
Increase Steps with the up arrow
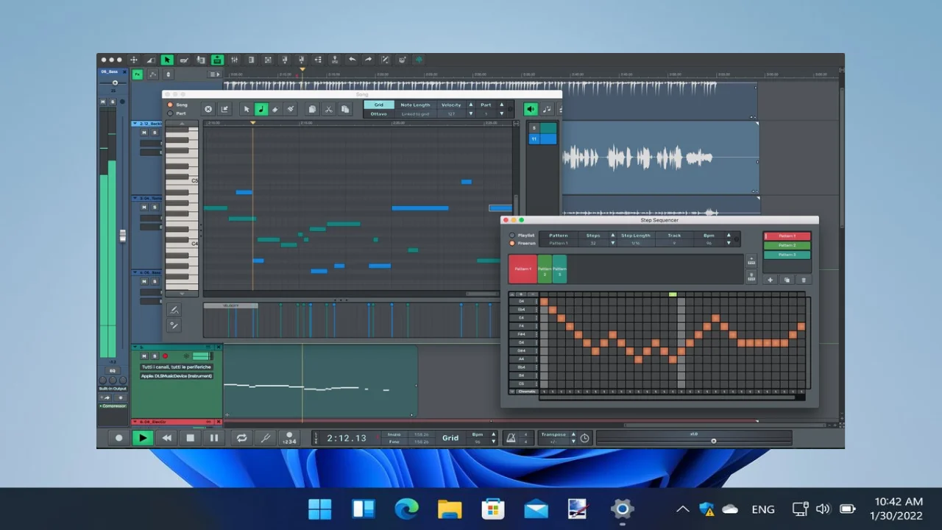pos(613,236)
